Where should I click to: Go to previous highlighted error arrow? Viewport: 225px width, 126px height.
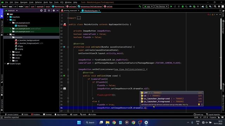pos(217,15)
